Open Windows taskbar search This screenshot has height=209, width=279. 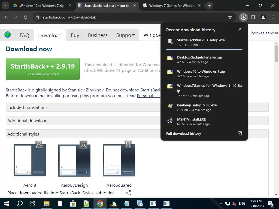[x=19, y=204]
